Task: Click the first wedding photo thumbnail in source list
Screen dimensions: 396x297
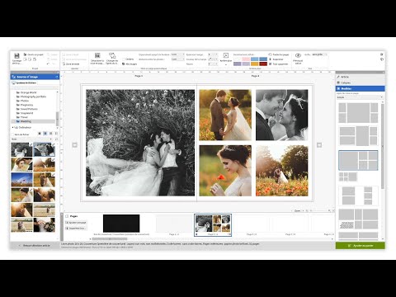Action: pyautogui.click(x=21, y=149)
